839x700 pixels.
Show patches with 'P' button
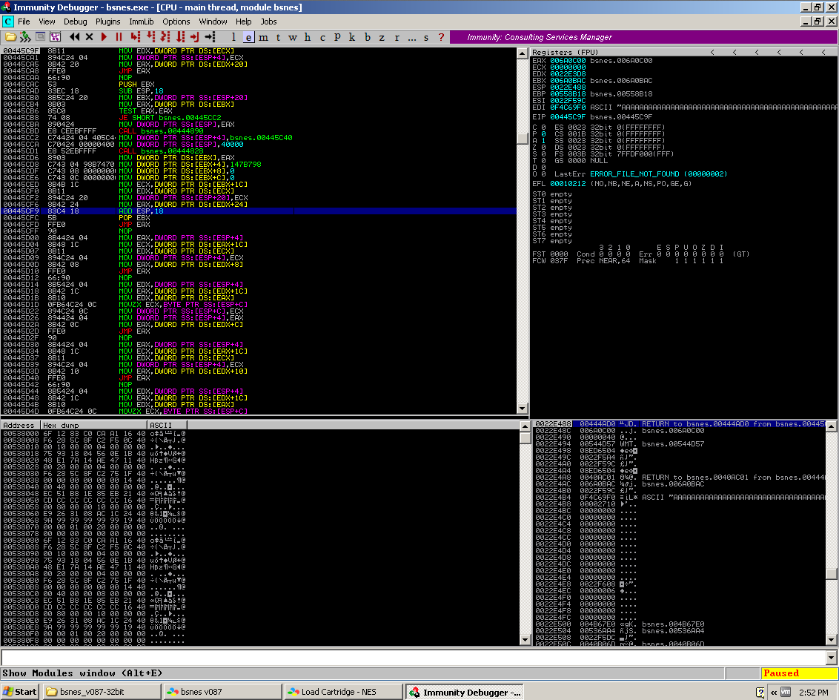(x=337, y=37)
